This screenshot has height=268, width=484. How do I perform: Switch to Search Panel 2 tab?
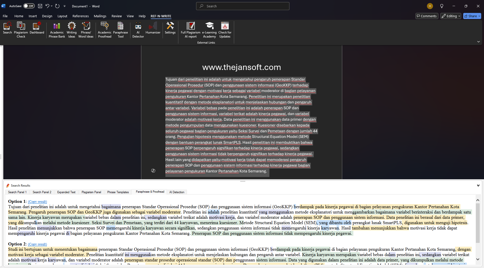42,192
